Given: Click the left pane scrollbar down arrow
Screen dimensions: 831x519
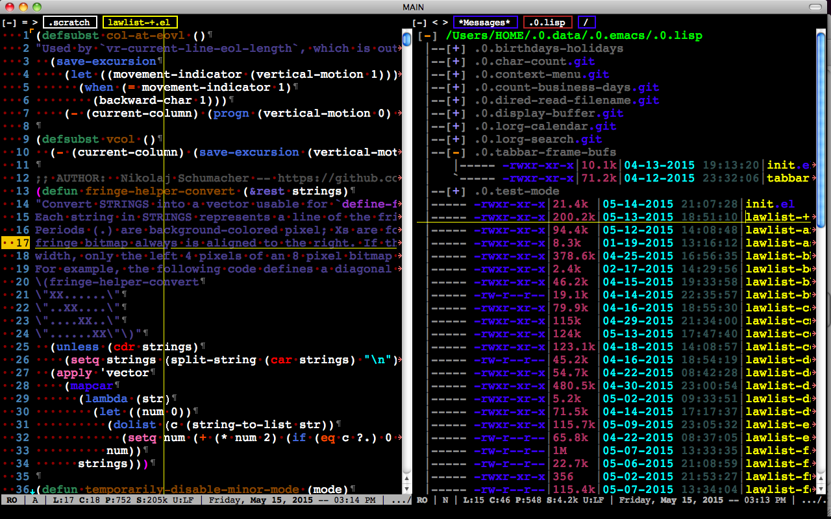Looking at the screenshot, I should [x=407, y=490].
